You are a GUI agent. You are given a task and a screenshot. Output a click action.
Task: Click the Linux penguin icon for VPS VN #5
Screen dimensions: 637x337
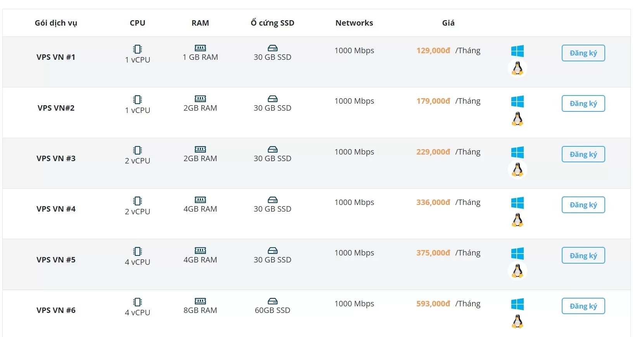[x=517, y=271]
